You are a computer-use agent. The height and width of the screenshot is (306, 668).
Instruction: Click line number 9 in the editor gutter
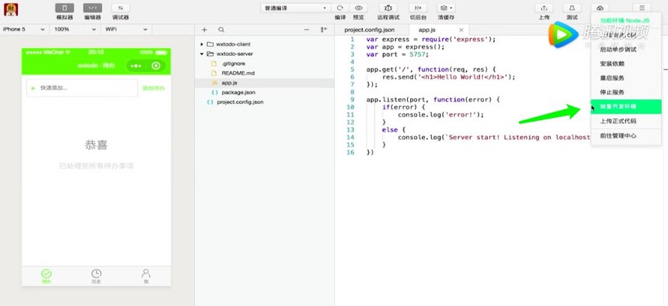(x=353, y=99)
